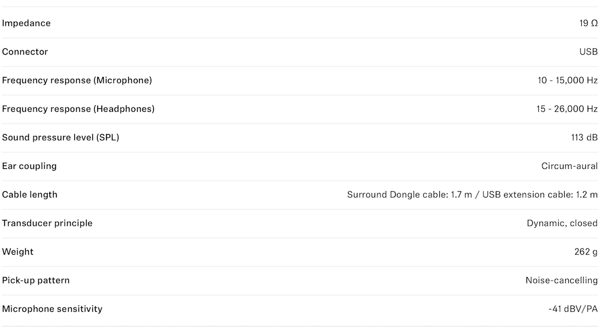This screenshot has width=603, height=333.
Task: Click the Transducer principle label
Action: tap(47, 224)
